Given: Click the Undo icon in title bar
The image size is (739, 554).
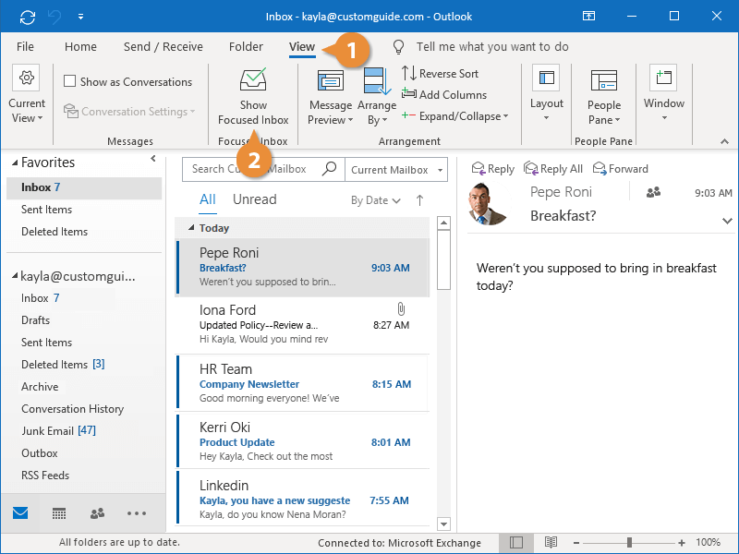Looking at the screenshot, I should [55, 17].
